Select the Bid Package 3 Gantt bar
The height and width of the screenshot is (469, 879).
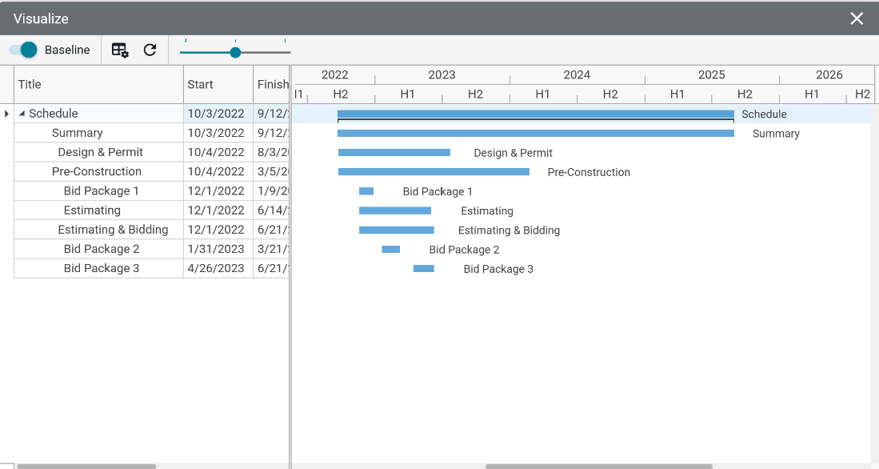click(x=423, y=269)
